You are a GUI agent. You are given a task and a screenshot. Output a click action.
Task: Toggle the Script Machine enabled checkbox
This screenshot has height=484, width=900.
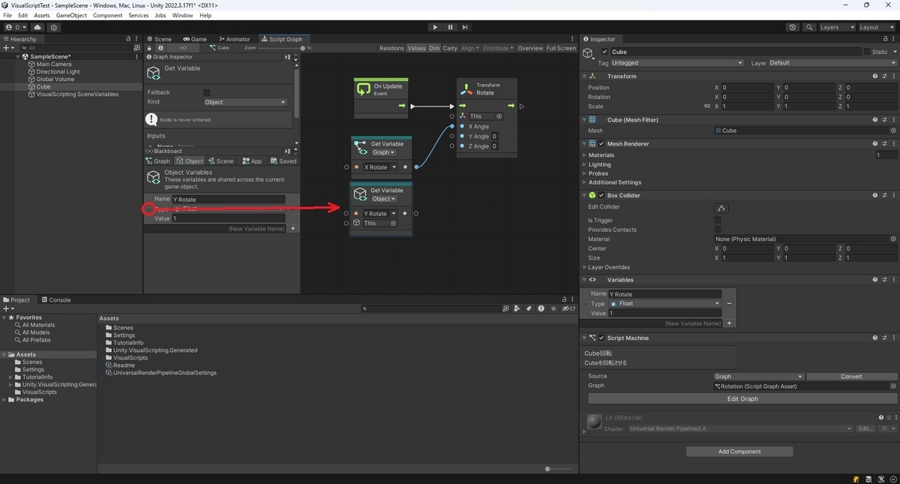pos(601,338)
